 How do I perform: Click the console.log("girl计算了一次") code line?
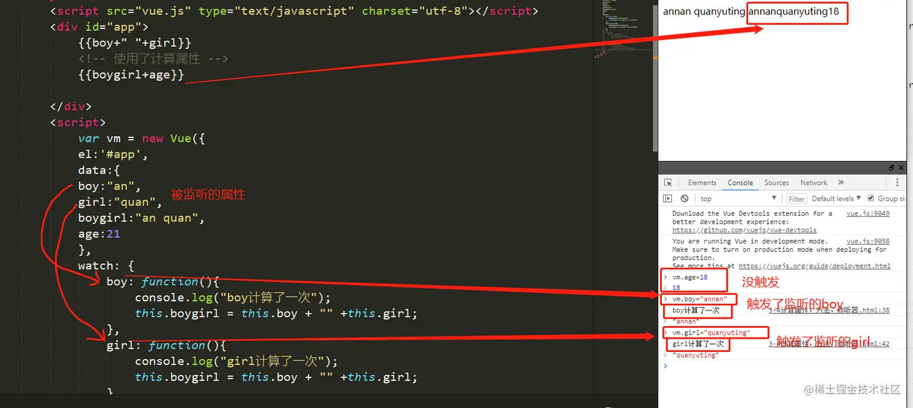236,361
